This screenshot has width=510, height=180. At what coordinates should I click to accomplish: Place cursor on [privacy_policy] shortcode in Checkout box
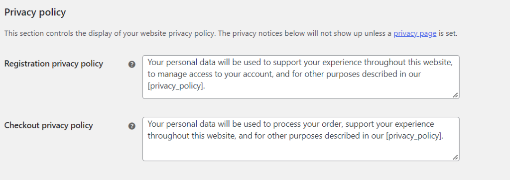pos(414,136)
